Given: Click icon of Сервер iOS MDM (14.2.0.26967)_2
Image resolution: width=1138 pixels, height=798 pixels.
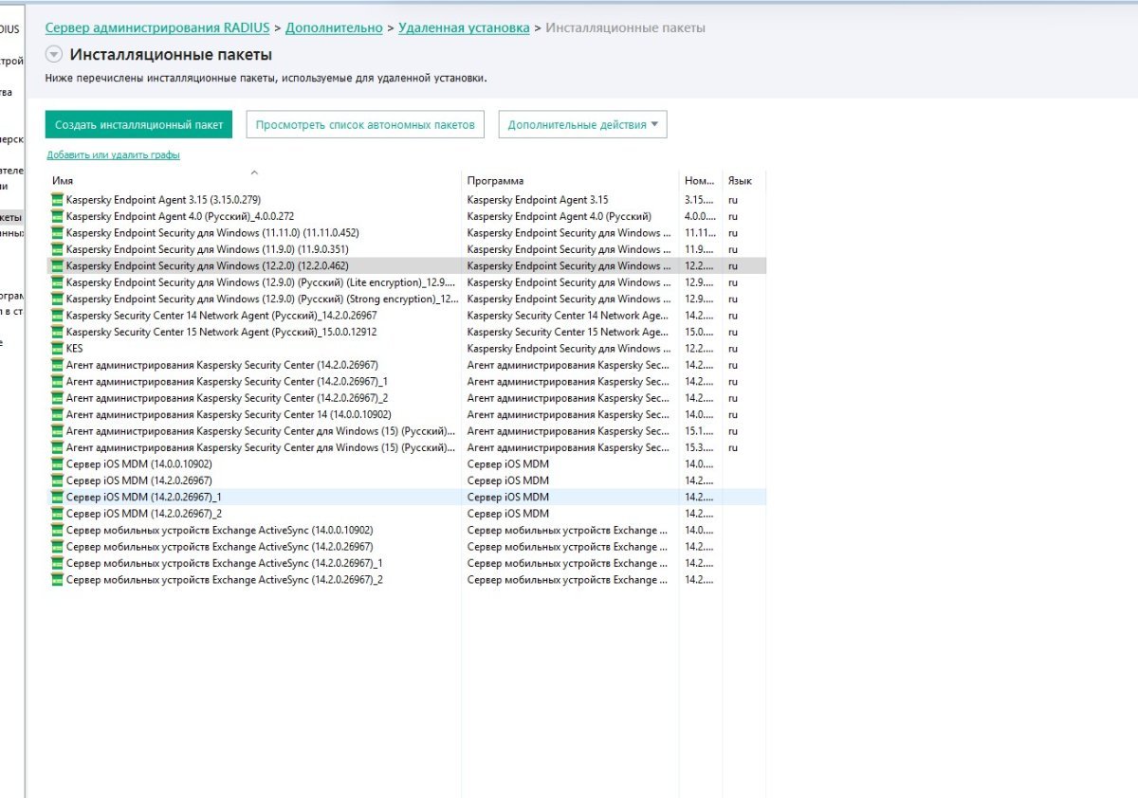Looking at the screenshot, I should click(x=58, y=514).
